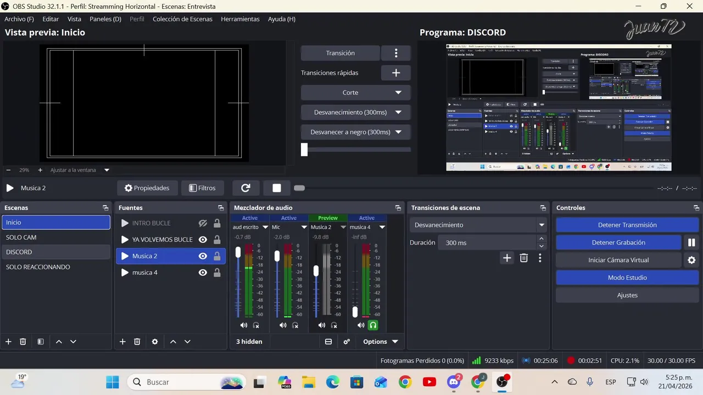Zoom out the preview canvas
Image resolution: width=703 pixels, height=395 pixels.
pos(8,170)
